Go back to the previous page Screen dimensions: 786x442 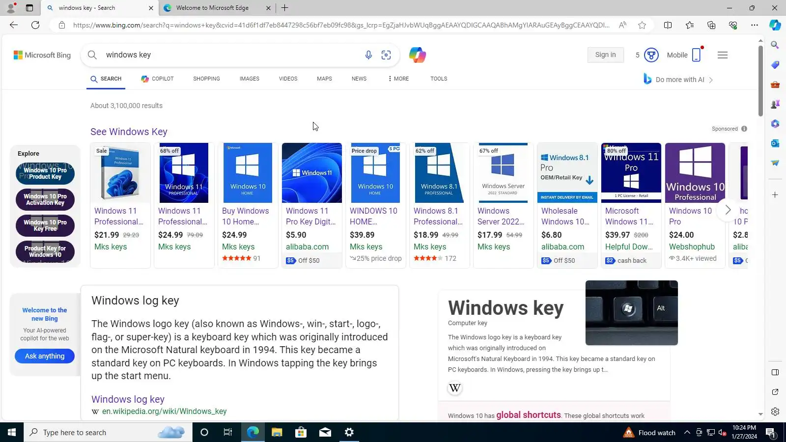point(14,25)
